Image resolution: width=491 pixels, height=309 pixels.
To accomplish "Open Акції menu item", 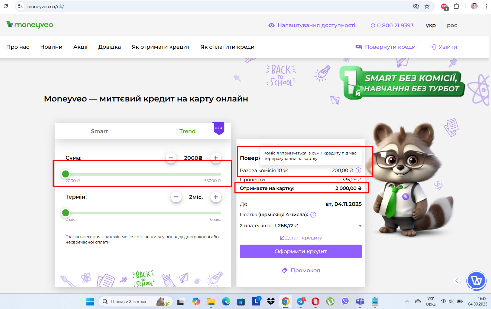I will click(80, 47).
